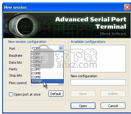Select COM8 in the port list

click(47, 73)
